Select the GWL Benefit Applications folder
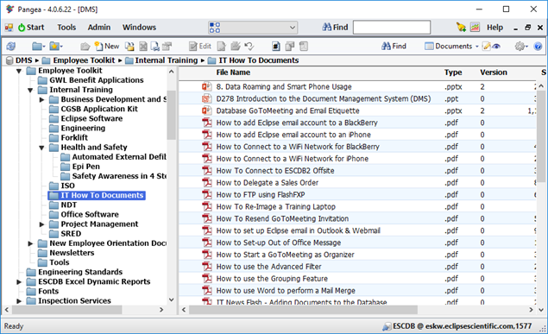The image size is (548, 334). tap(97, 80)
